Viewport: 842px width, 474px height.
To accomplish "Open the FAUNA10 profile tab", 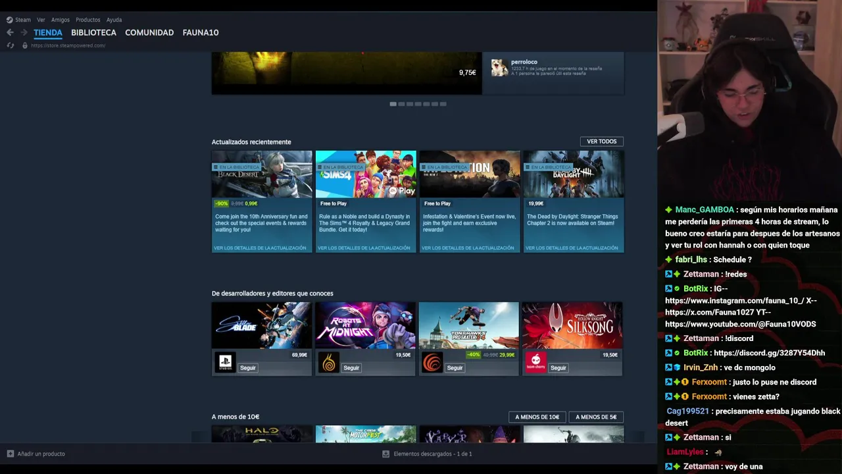I will [x=201, y=32].
